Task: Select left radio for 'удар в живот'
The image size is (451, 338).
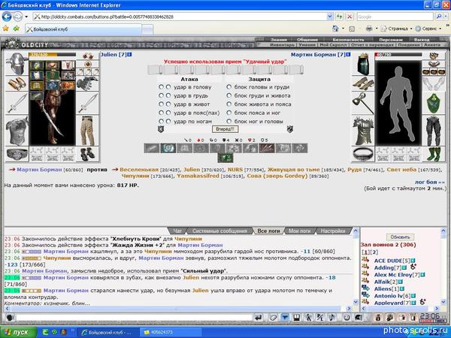Action: coord(161,104)
